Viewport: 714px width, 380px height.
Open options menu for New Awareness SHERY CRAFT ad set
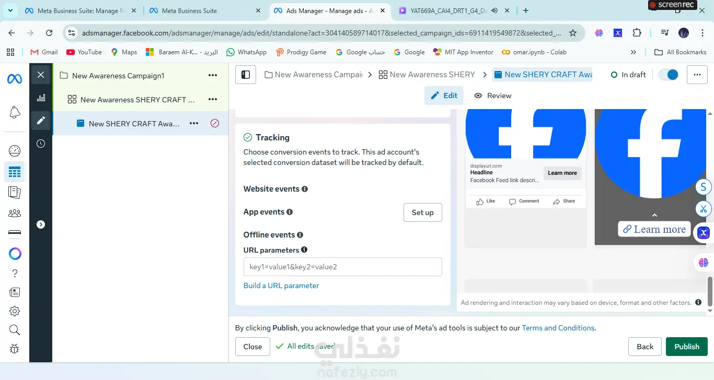pyautogui.click(x=213, y=100)
